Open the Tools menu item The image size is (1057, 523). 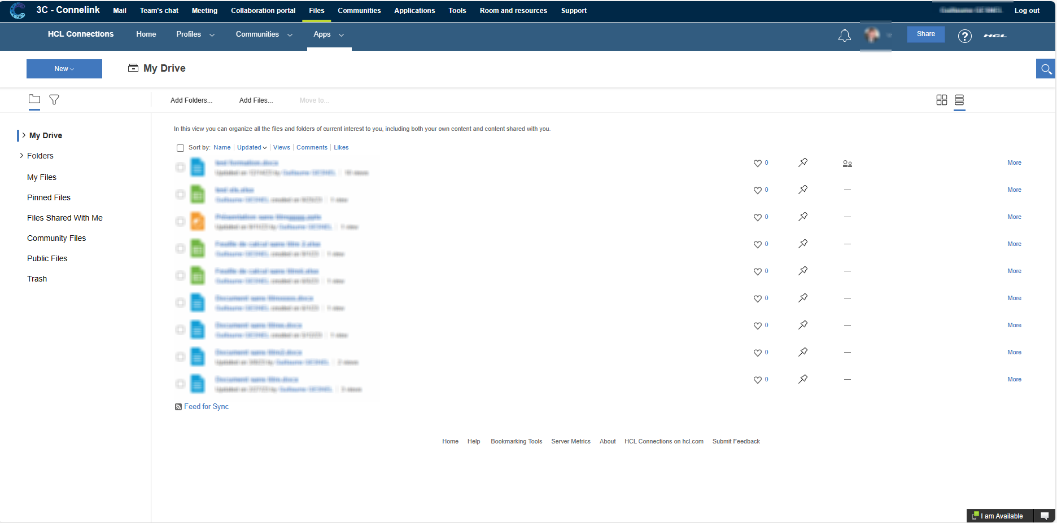457,11
